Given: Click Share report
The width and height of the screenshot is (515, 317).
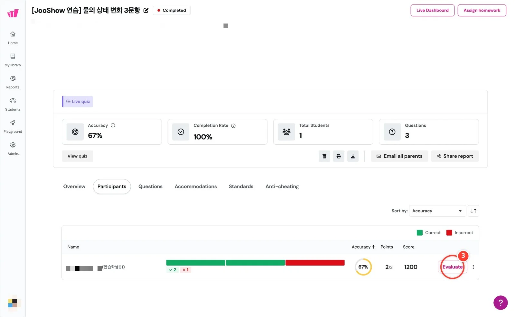Looking at the screenshot, I should pyautogui.click(x=455, y=156).
